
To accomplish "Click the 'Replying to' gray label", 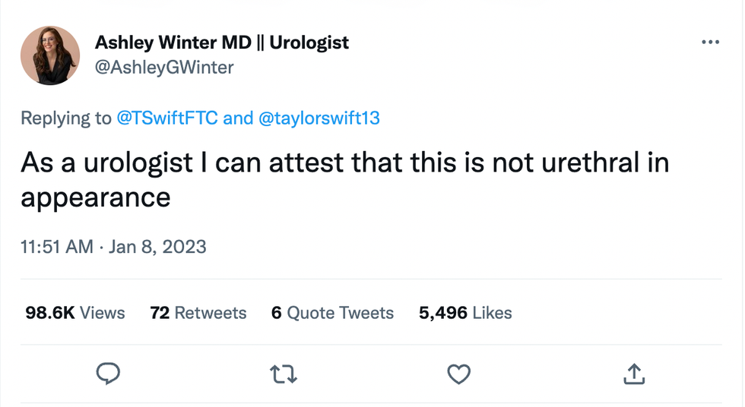I will coord(65,118).
